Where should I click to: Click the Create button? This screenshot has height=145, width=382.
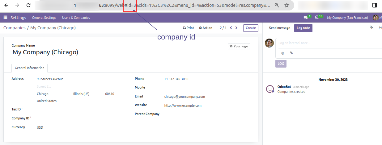[251, 28]
